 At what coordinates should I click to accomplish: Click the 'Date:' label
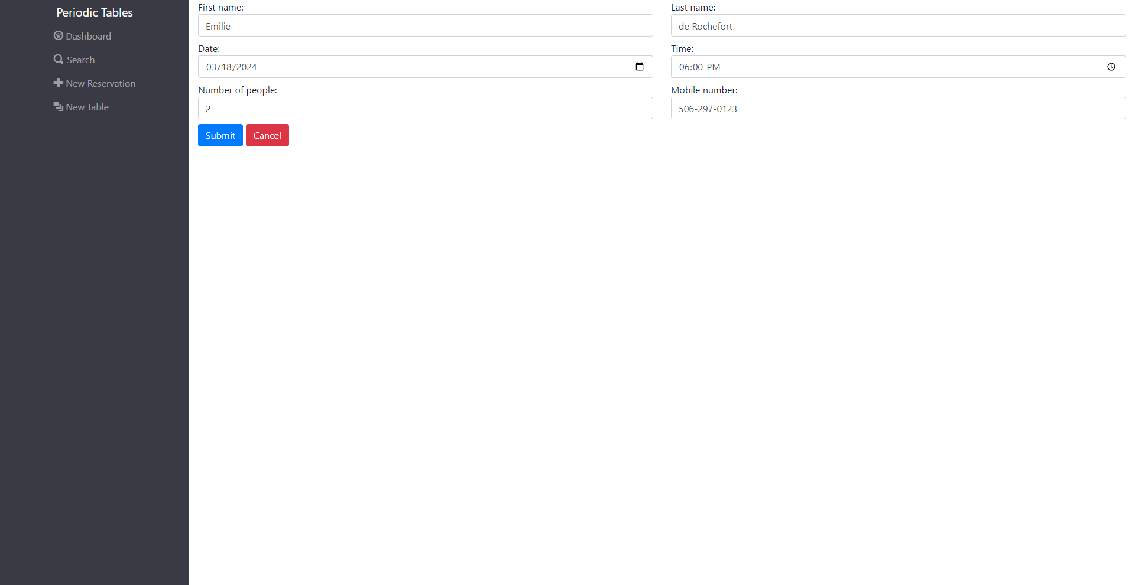point(209,49)
